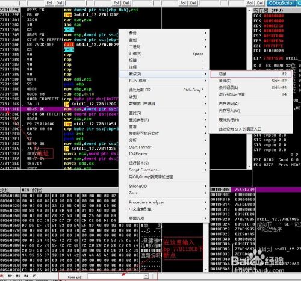Click the Fol button nearest ODbgScript

pyautogui.click(x=250, y=3)
